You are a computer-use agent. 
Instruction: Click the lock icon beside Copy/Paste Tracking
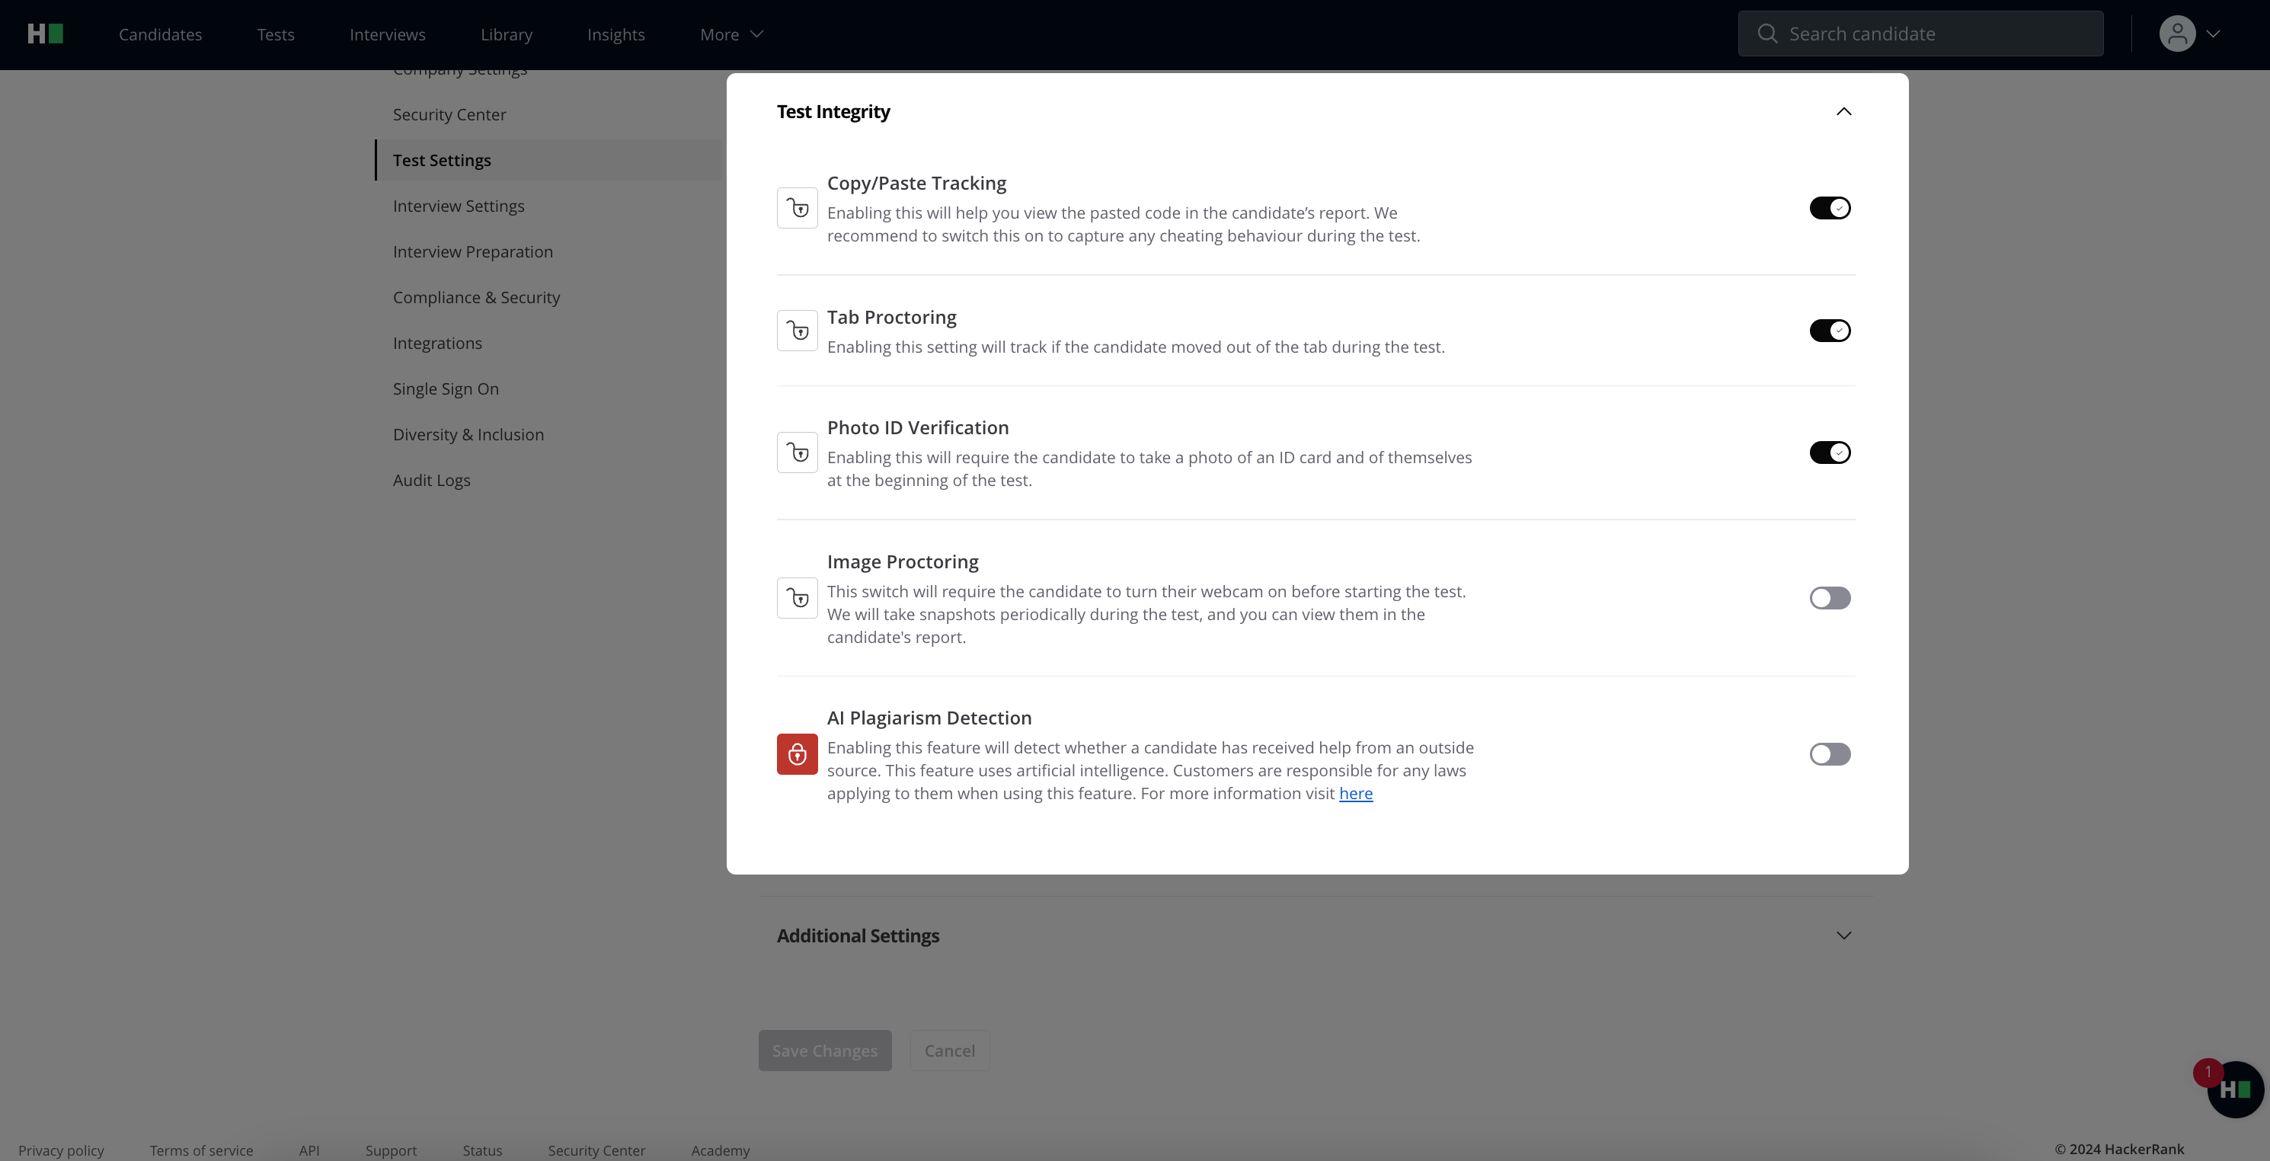click(x=797, y=209)
